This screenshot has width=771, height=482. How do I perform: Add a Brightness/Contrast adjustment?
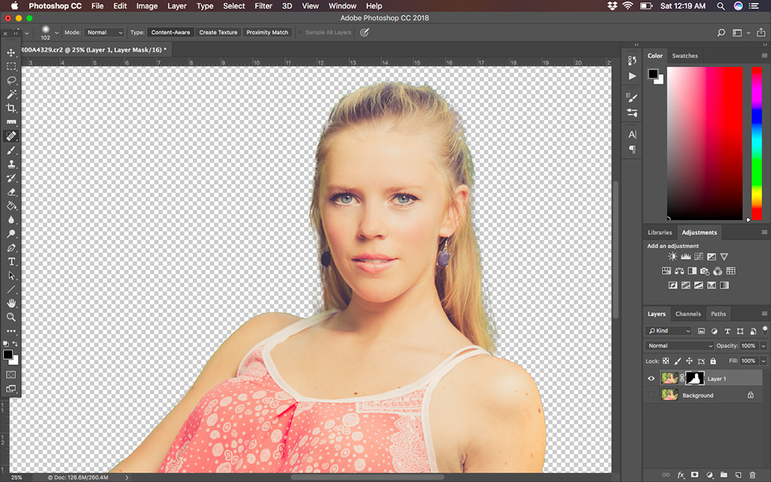pos(672,257)
